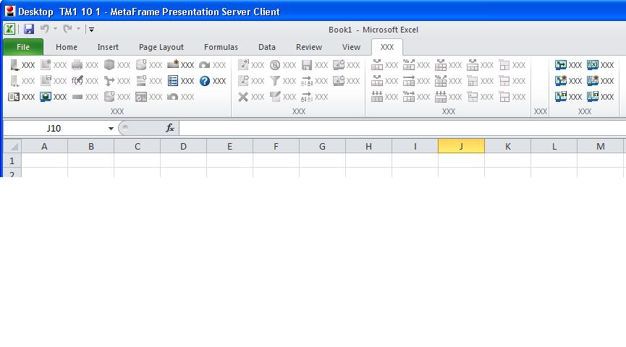Click the circled @ symbol icon

point(275,65)
